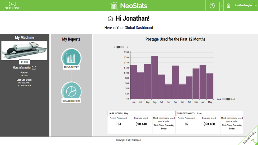
Task: Click the Aug bar in chart
Action: click(148, 81)
